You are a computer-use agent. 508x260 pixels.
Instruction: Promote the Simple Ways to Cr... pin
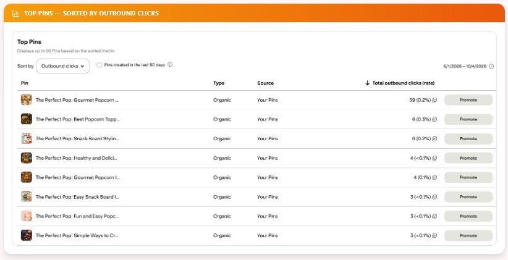pos(468,235)
